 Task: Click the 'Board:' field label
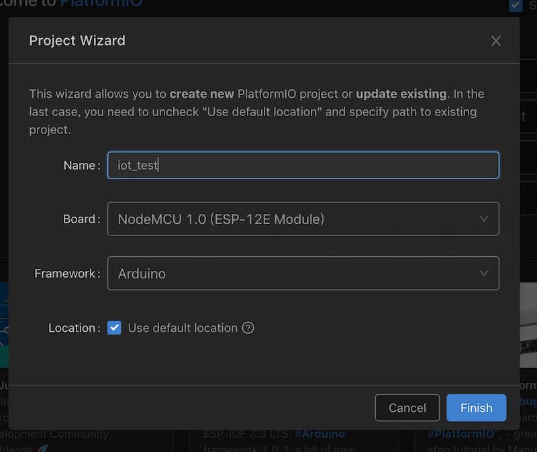pyautogui.click(x=81, y=219)
